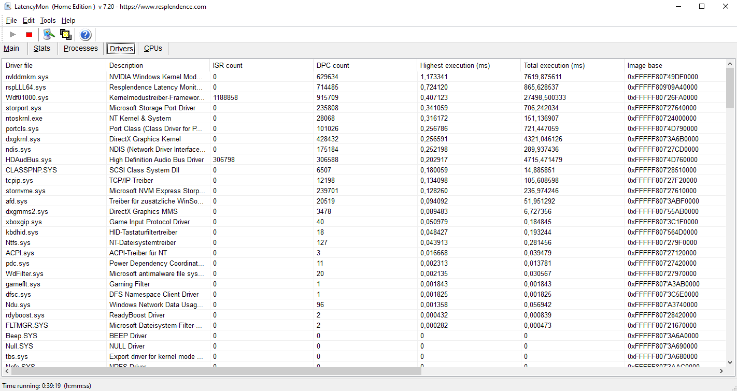Select the FLTMGR.SYS driver row

(364, 325)
